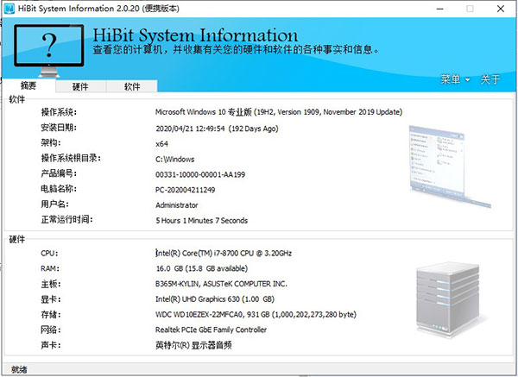Viewport: 518px width, 377px height.
Task: Click the server tower illustration in hardware section
Action: pyautogui.click(x=448, y=300)
